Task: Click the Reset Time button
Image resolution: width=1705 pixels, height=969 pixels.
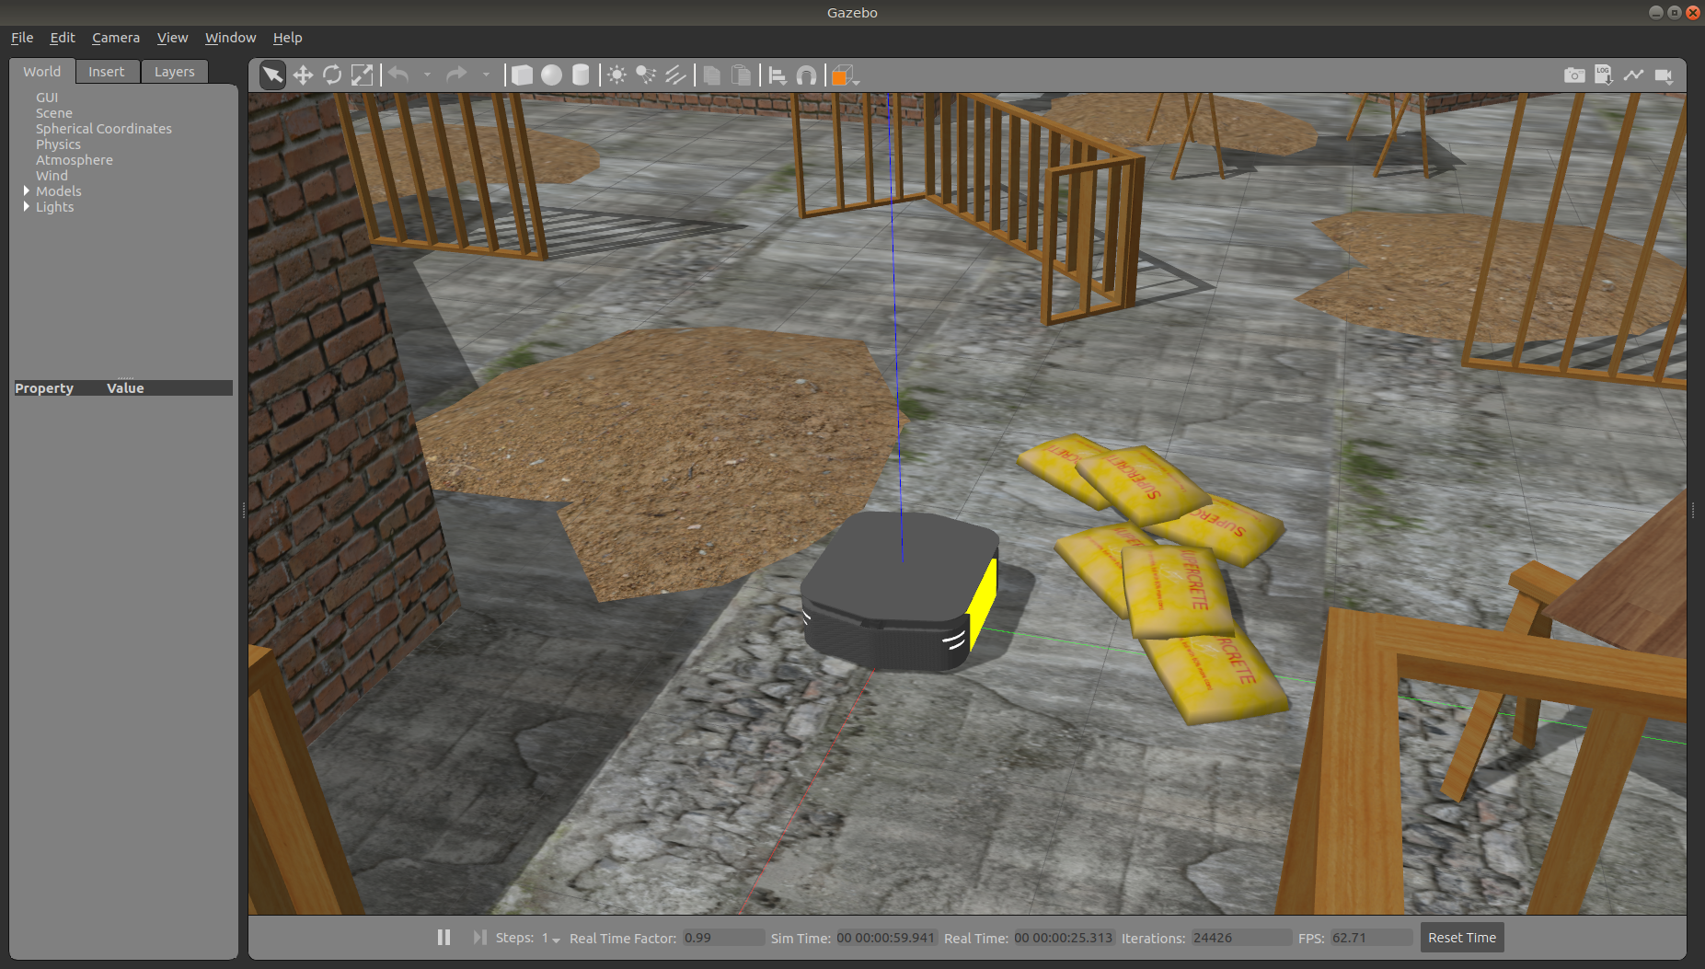Action: (x=1461, y=938)
